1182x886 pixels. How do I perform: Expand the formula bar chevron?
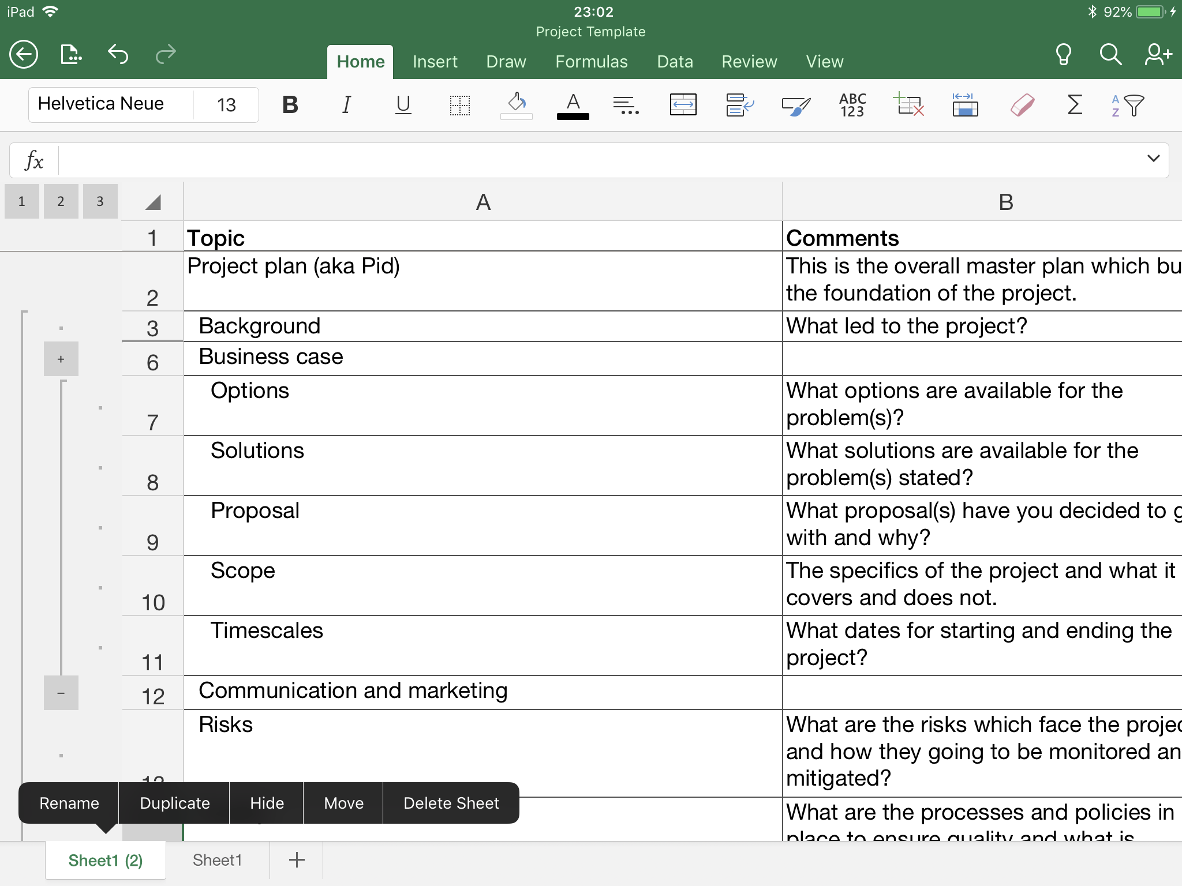1153,159
